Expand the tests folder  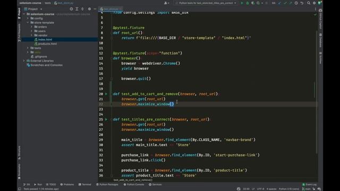tap(28, 48)
